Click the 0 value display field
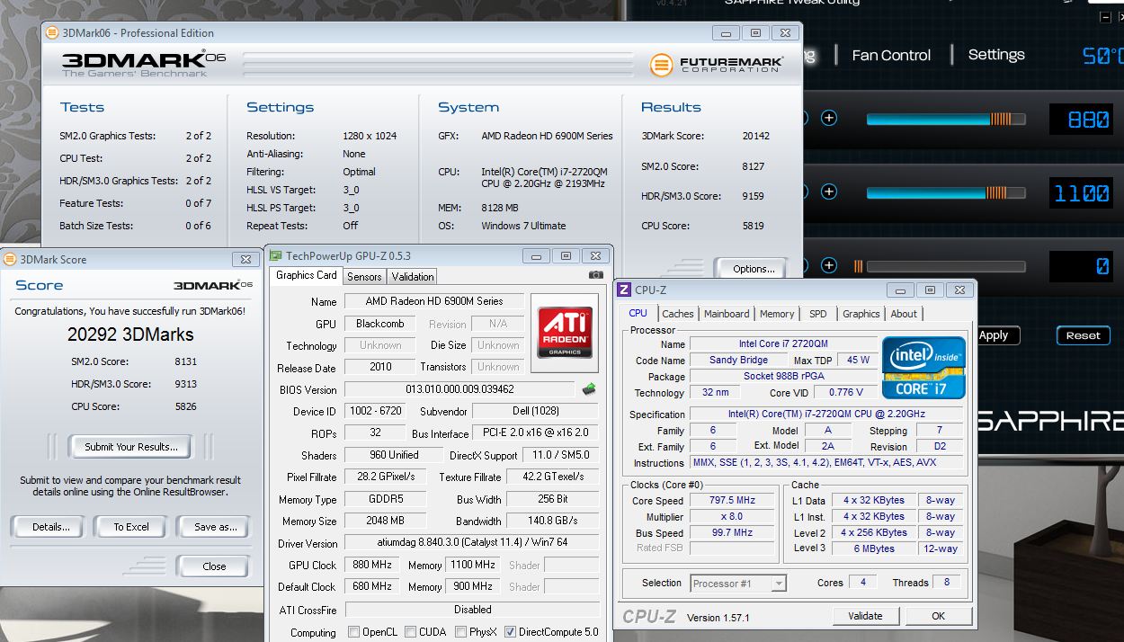 [x=1083, y=266]
